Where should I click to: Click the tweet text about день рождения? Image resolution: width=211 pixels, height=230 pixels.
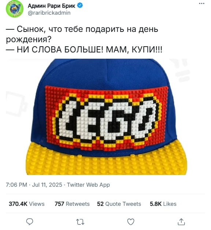[82, 34]
